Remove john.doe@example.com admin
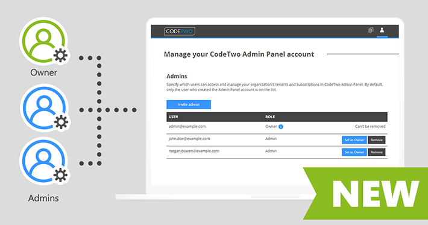This screenshot has width=428, height=225. coord(376,140)
